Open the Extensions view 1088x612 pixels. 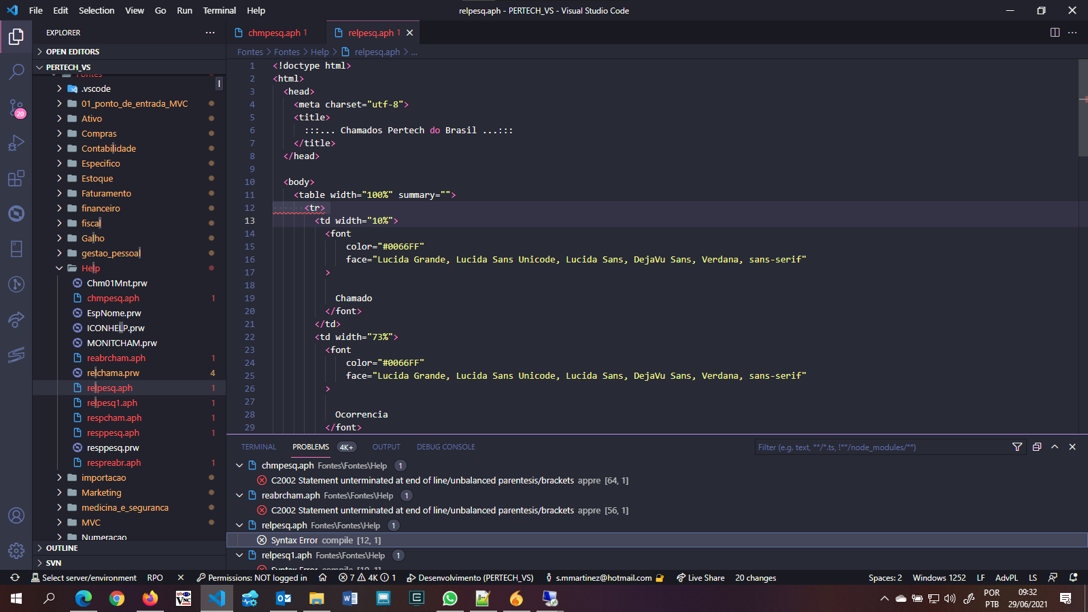(x=16, y=178)
